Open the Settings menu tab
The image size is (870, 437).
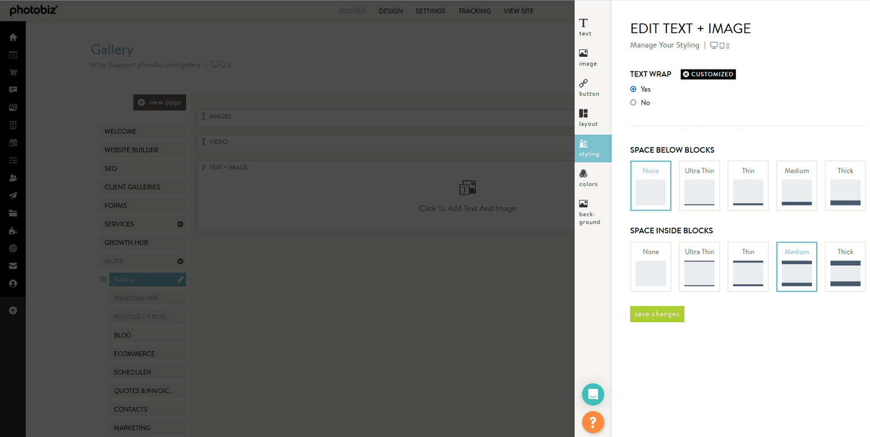[430, 11]
